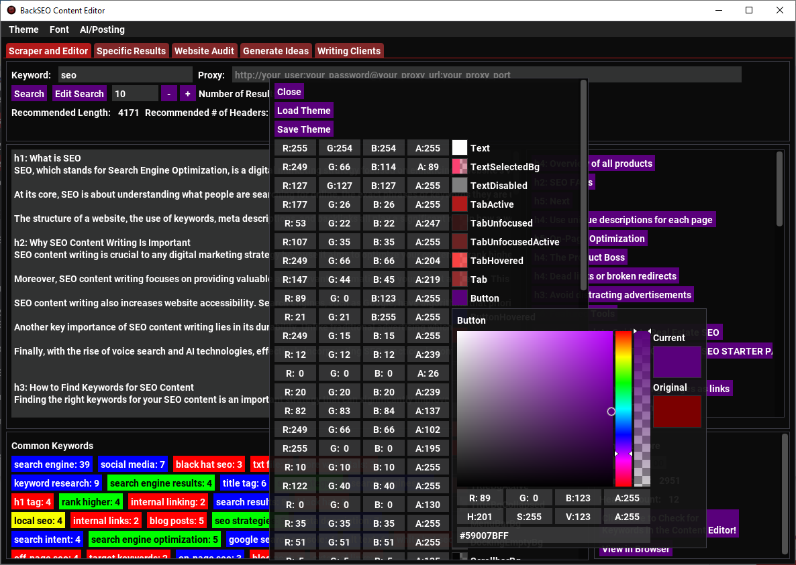This screenshot has width=796, height=565.
Task: Switch to the Website Audit tab
Action: pos(205,50)
